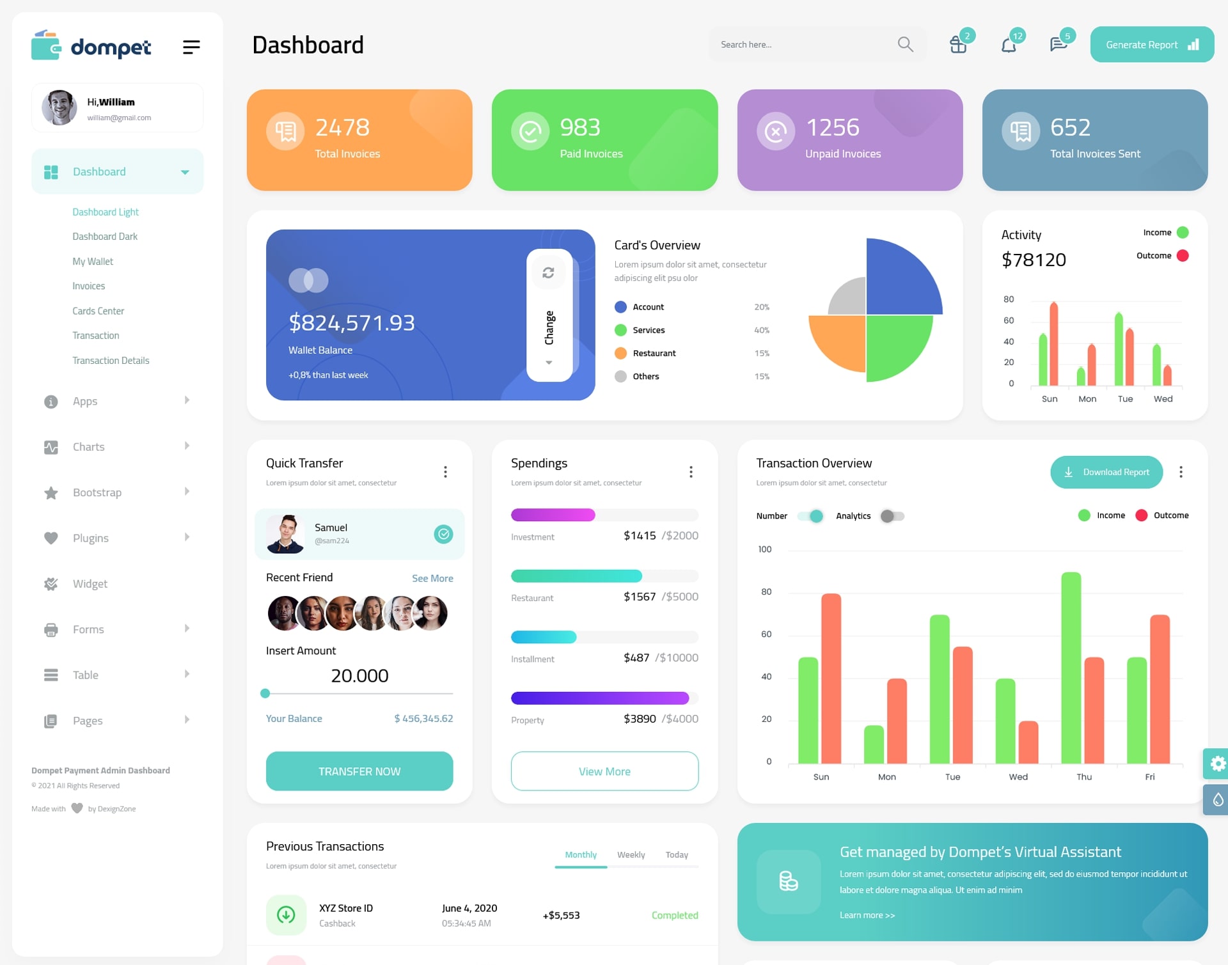Viewport: 1228px width, 965px height.
Task: Select the Monthly tab in Previous Transactions
Action: point(580,854)
